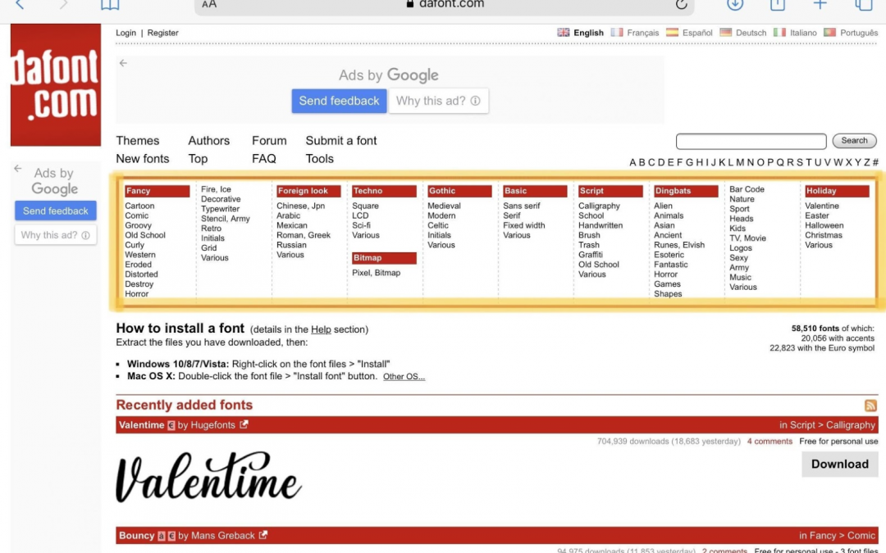Open external link icon beside Hugefonts
Viewport: 886px width, 553px height.
[x=244, y=424]
